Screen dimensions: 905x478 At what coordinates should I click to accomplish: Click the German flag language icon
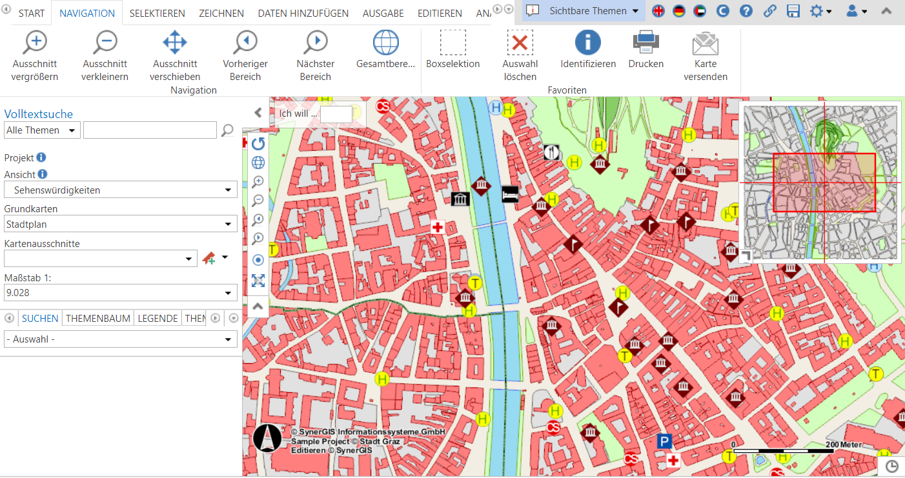[678, 11]
